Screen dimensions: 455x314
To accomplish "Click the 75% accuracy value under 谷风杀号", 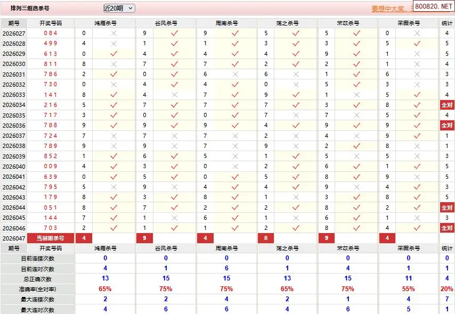I will tap(166, 289).
